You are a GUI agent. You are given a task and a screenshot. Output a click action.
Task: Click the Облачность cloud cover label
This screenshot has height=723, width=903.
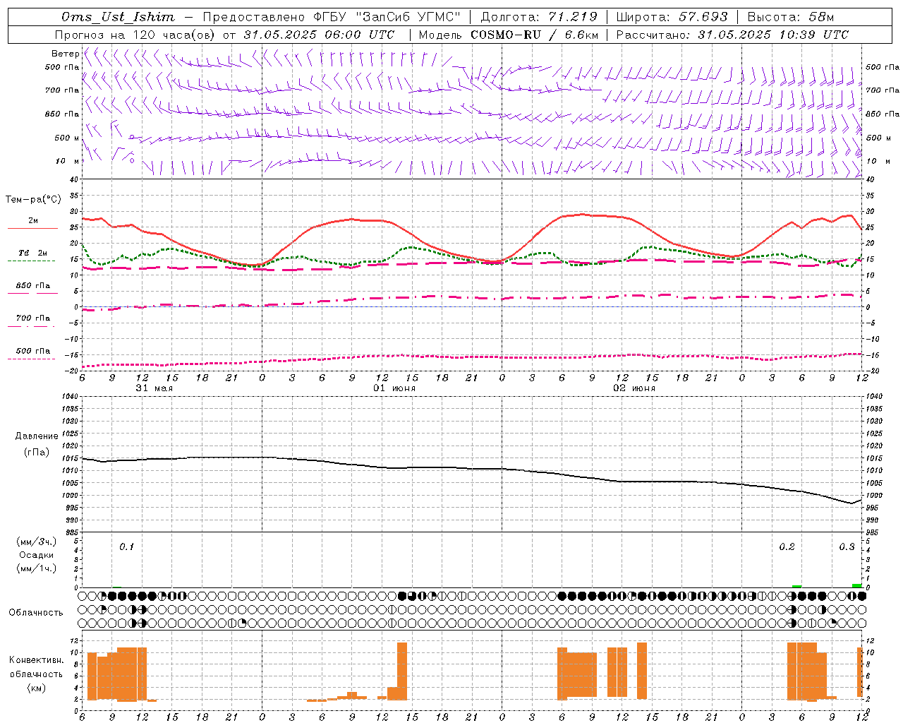click(x=36, y=613)
